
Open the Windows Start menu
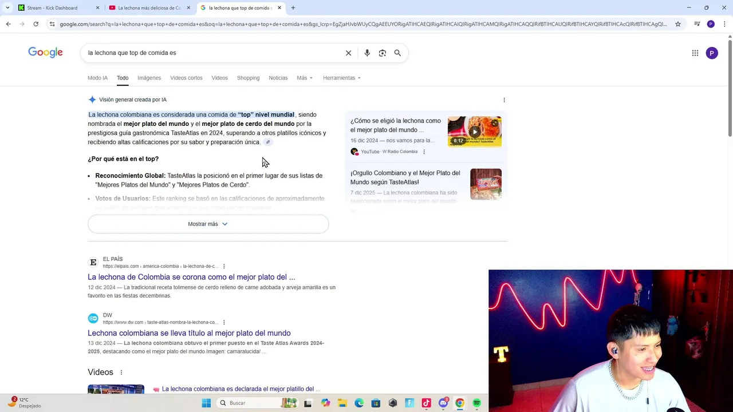pos(206,403)
